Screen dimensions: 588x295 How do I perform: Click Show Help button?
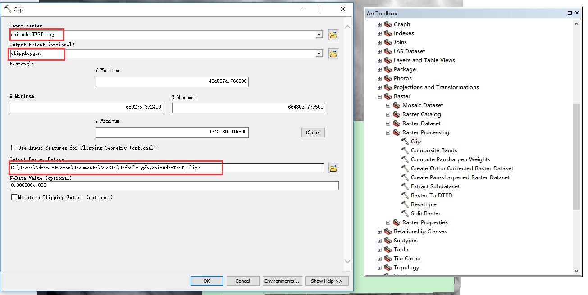(327, 281)
